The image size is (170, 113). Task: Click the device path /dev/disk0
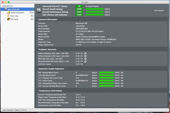pos(80,26)
